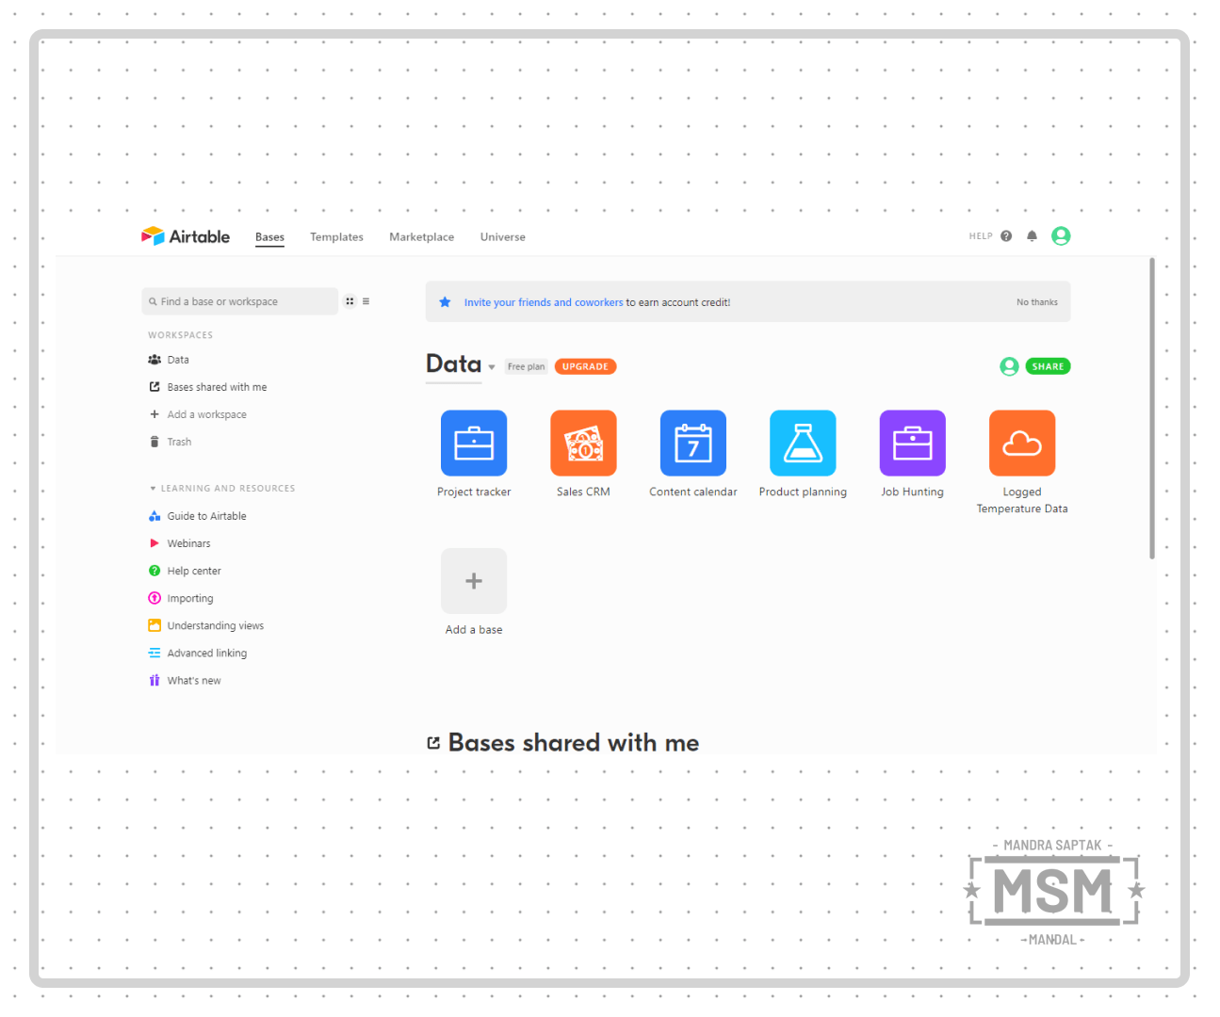Screen dimensions: 1220x1017
Task: Select Bases shared with me in sidebar
Action: click(x=217, y=387)
